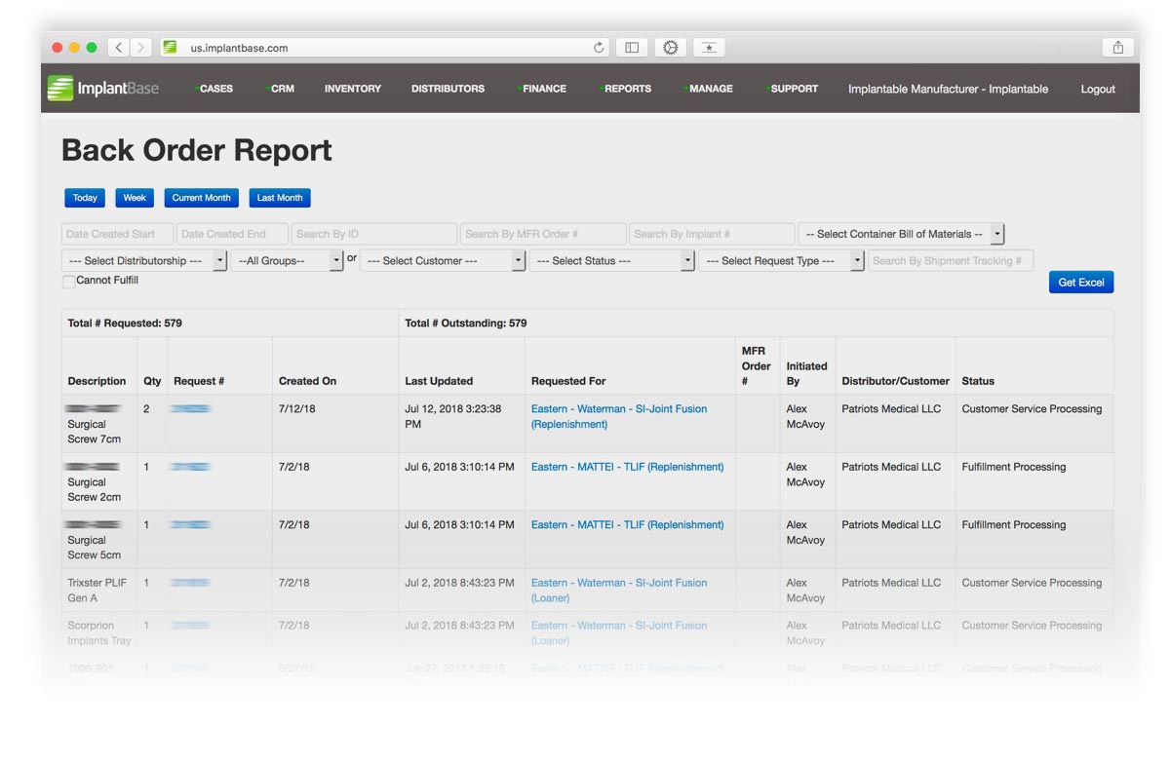This screenshot has width=1170, height=764.
Task: Click the Get Excel button
Action: click(x=1080, y=283)
